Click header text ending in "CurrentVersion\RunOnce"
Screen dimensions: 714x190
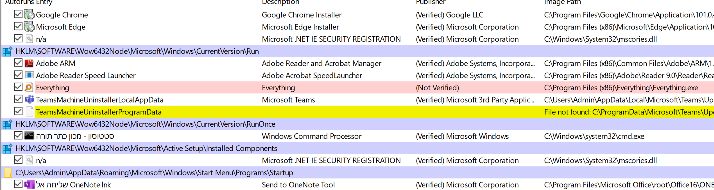[145, 124]
